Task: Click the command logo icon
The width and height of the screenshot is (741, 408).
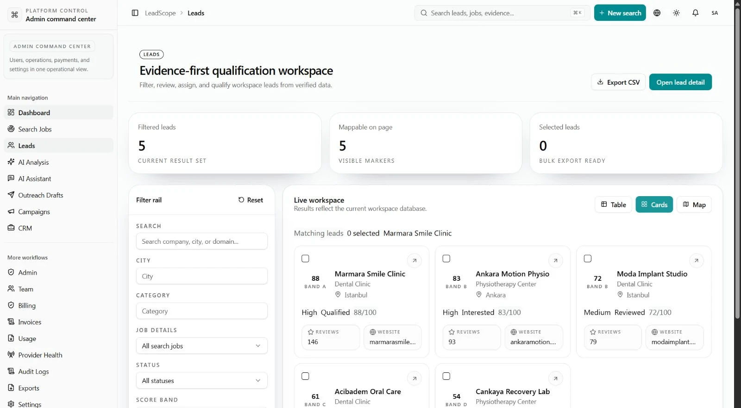Action: point(15,15)
